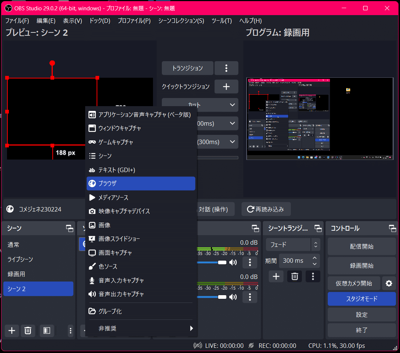This screenshot has height=353, width=400.
Task: Open second audio track options menu
Action: [250, 297]
